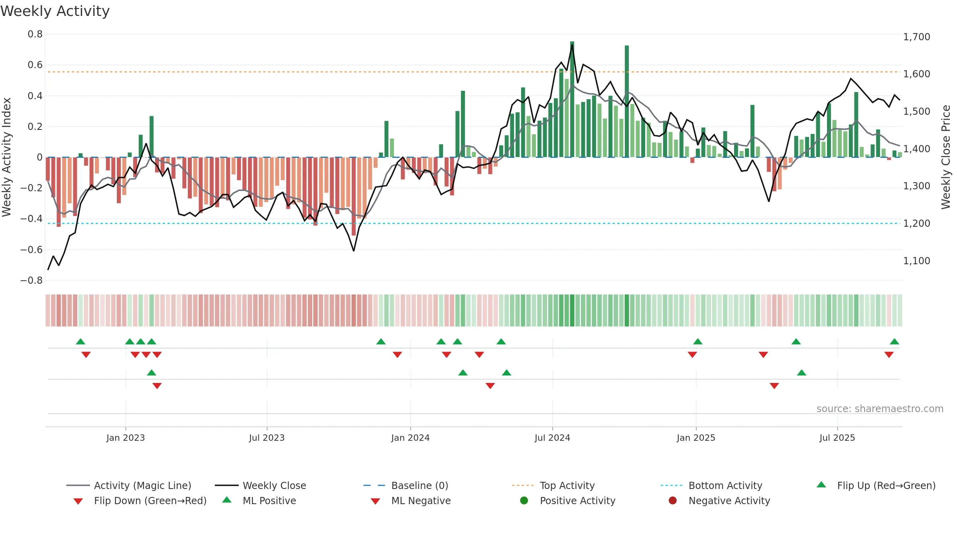Click the Bottom Activity legend item
The image size is (957, 538).
coord(711,485)
